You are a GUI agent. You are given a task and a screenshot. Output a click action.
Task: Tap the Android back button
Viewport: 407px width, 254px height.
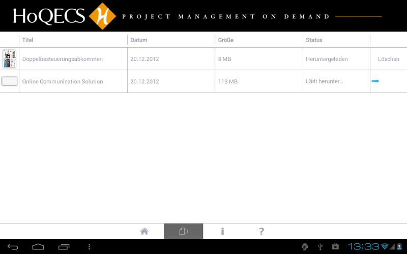13,247
